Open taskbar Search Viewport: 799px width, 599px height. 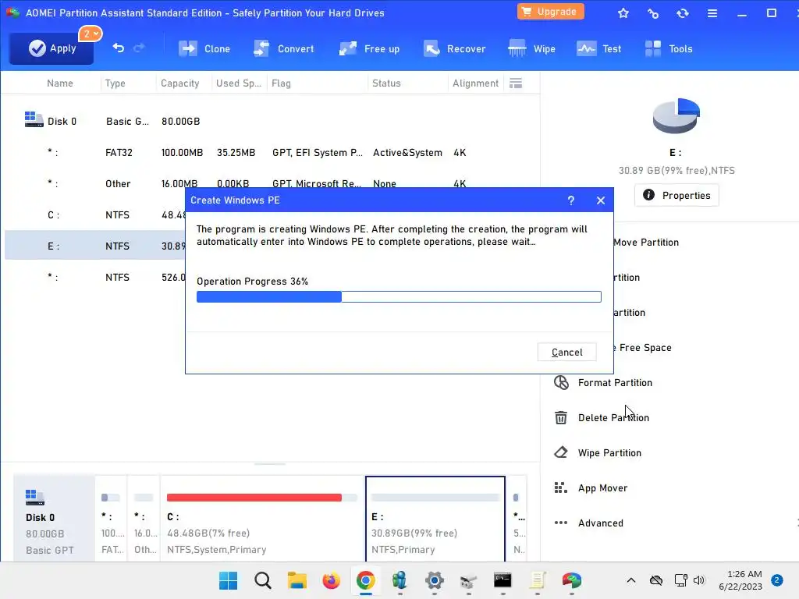pyautogui.click(x=263, y=580)
